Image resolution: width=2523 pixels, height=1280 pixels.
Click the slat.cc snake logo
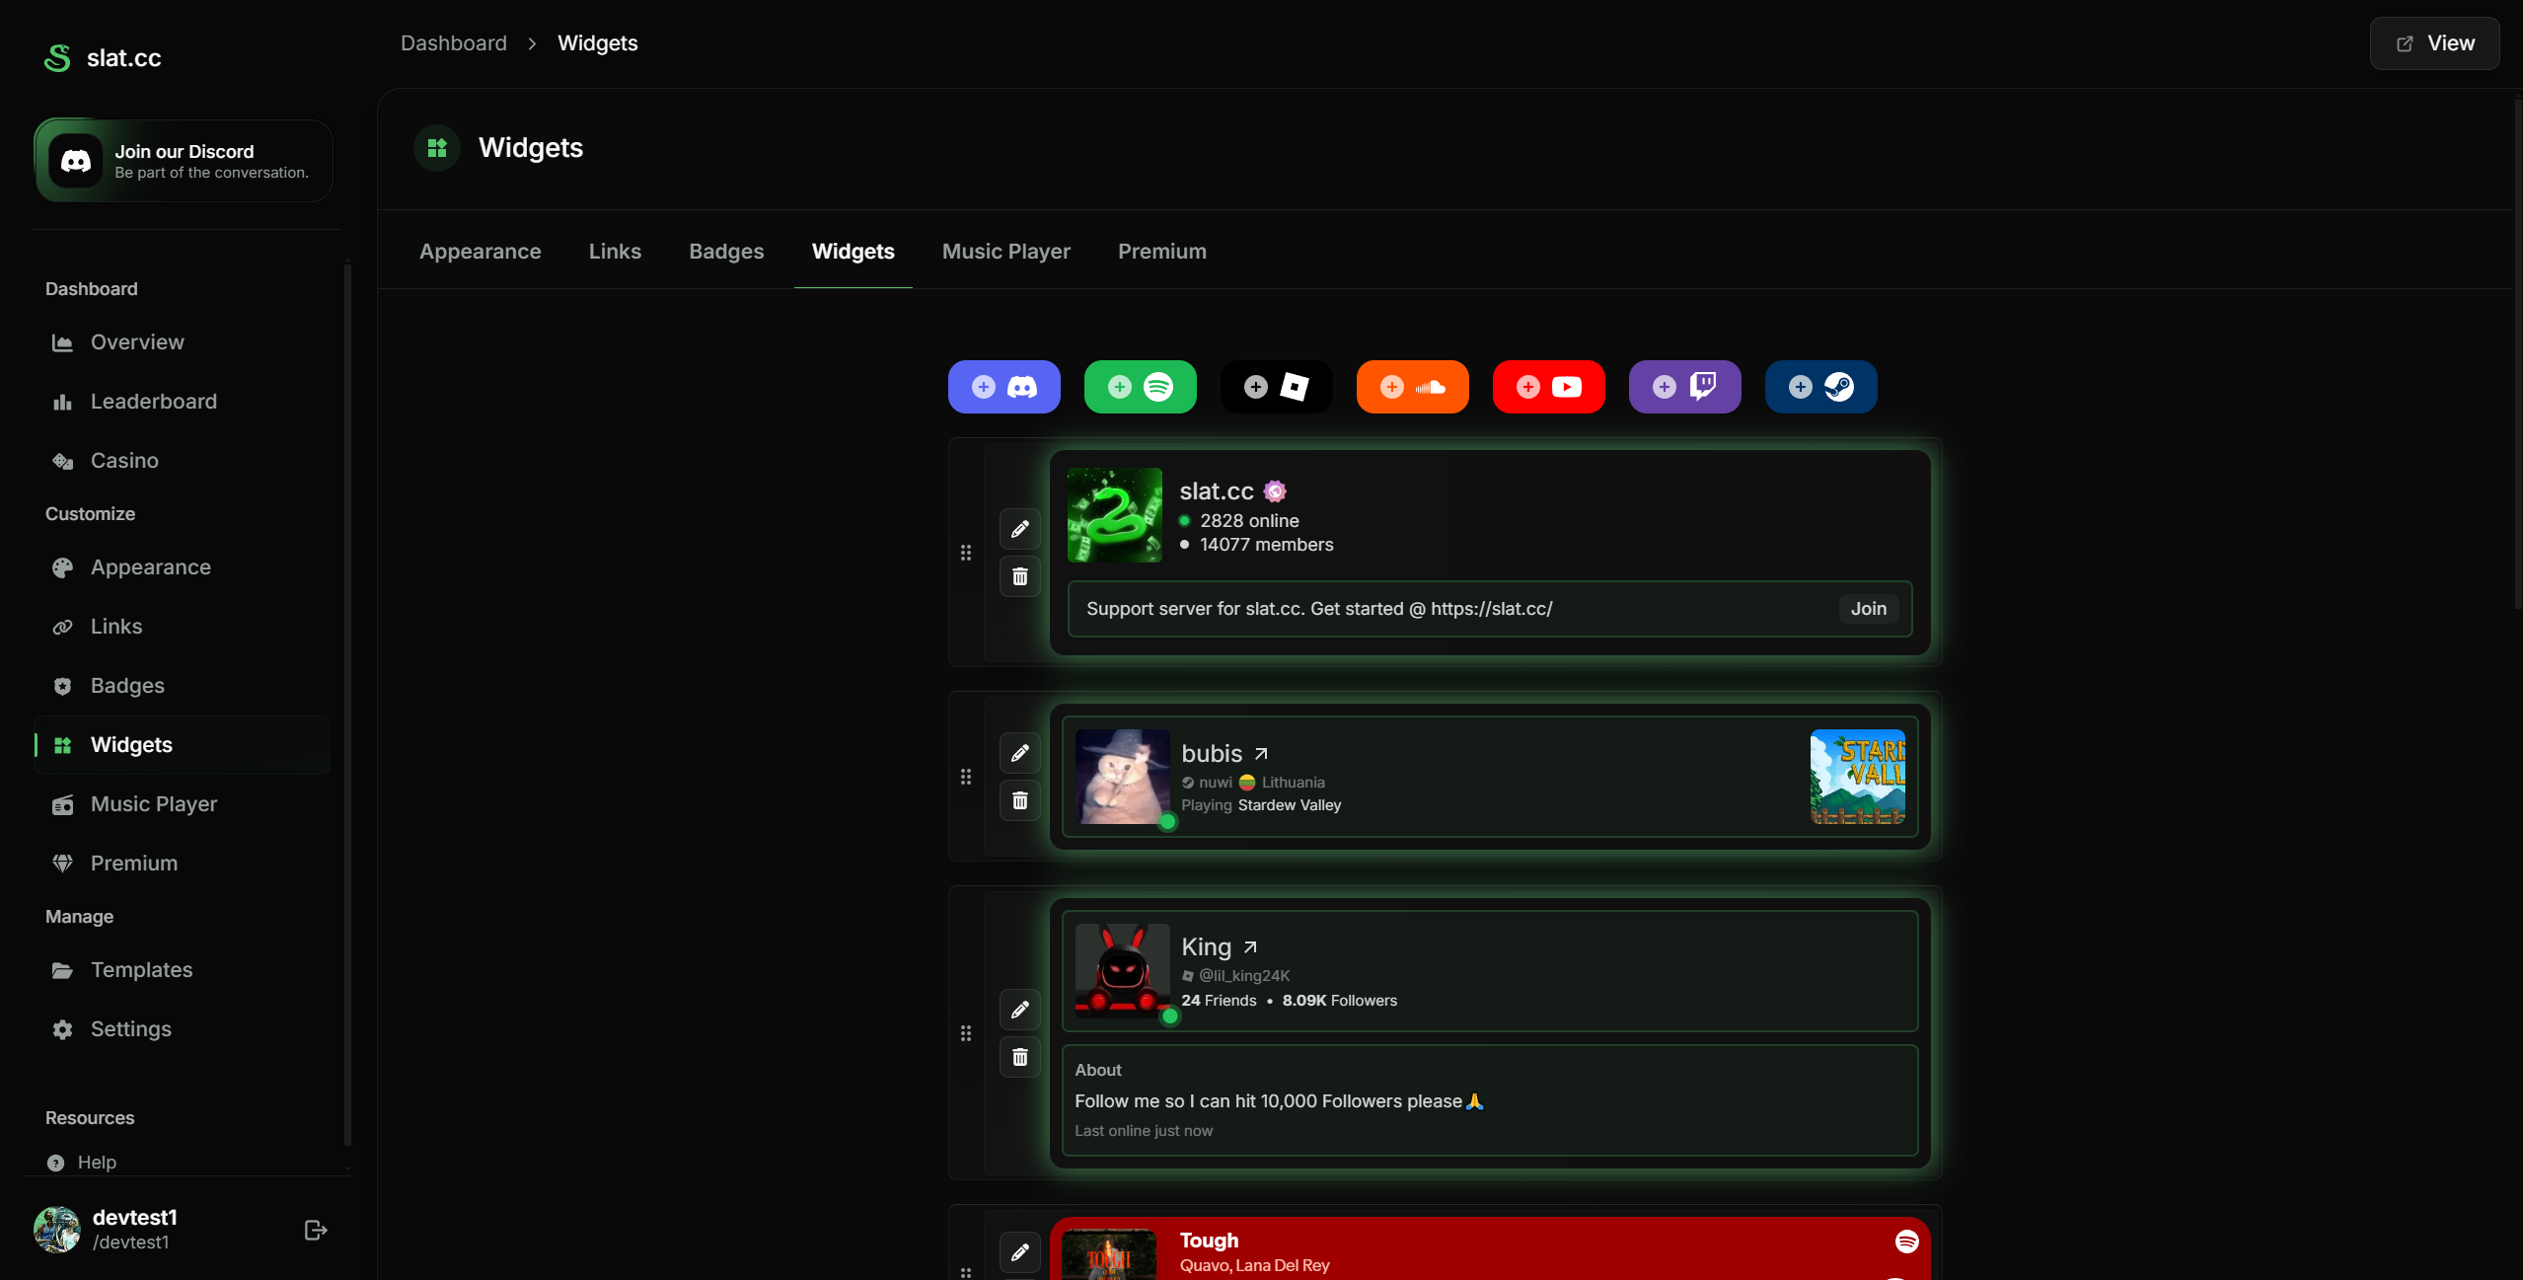coord(57,58)
